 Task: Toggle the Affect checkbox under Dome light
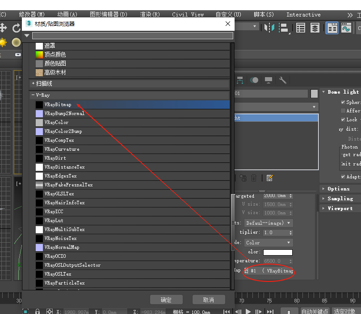pyautogui.click(x=343, y=111)
